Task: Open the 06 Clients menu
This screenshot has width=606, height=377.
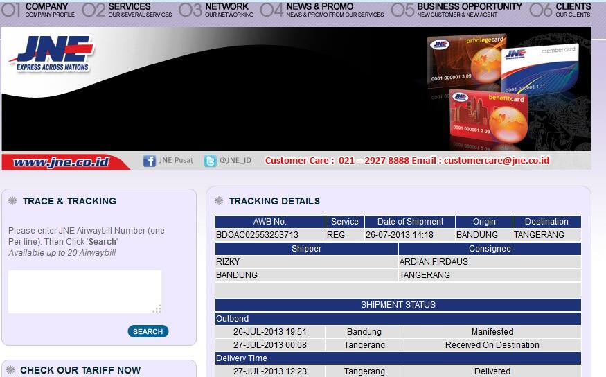Action: [560, 10]
